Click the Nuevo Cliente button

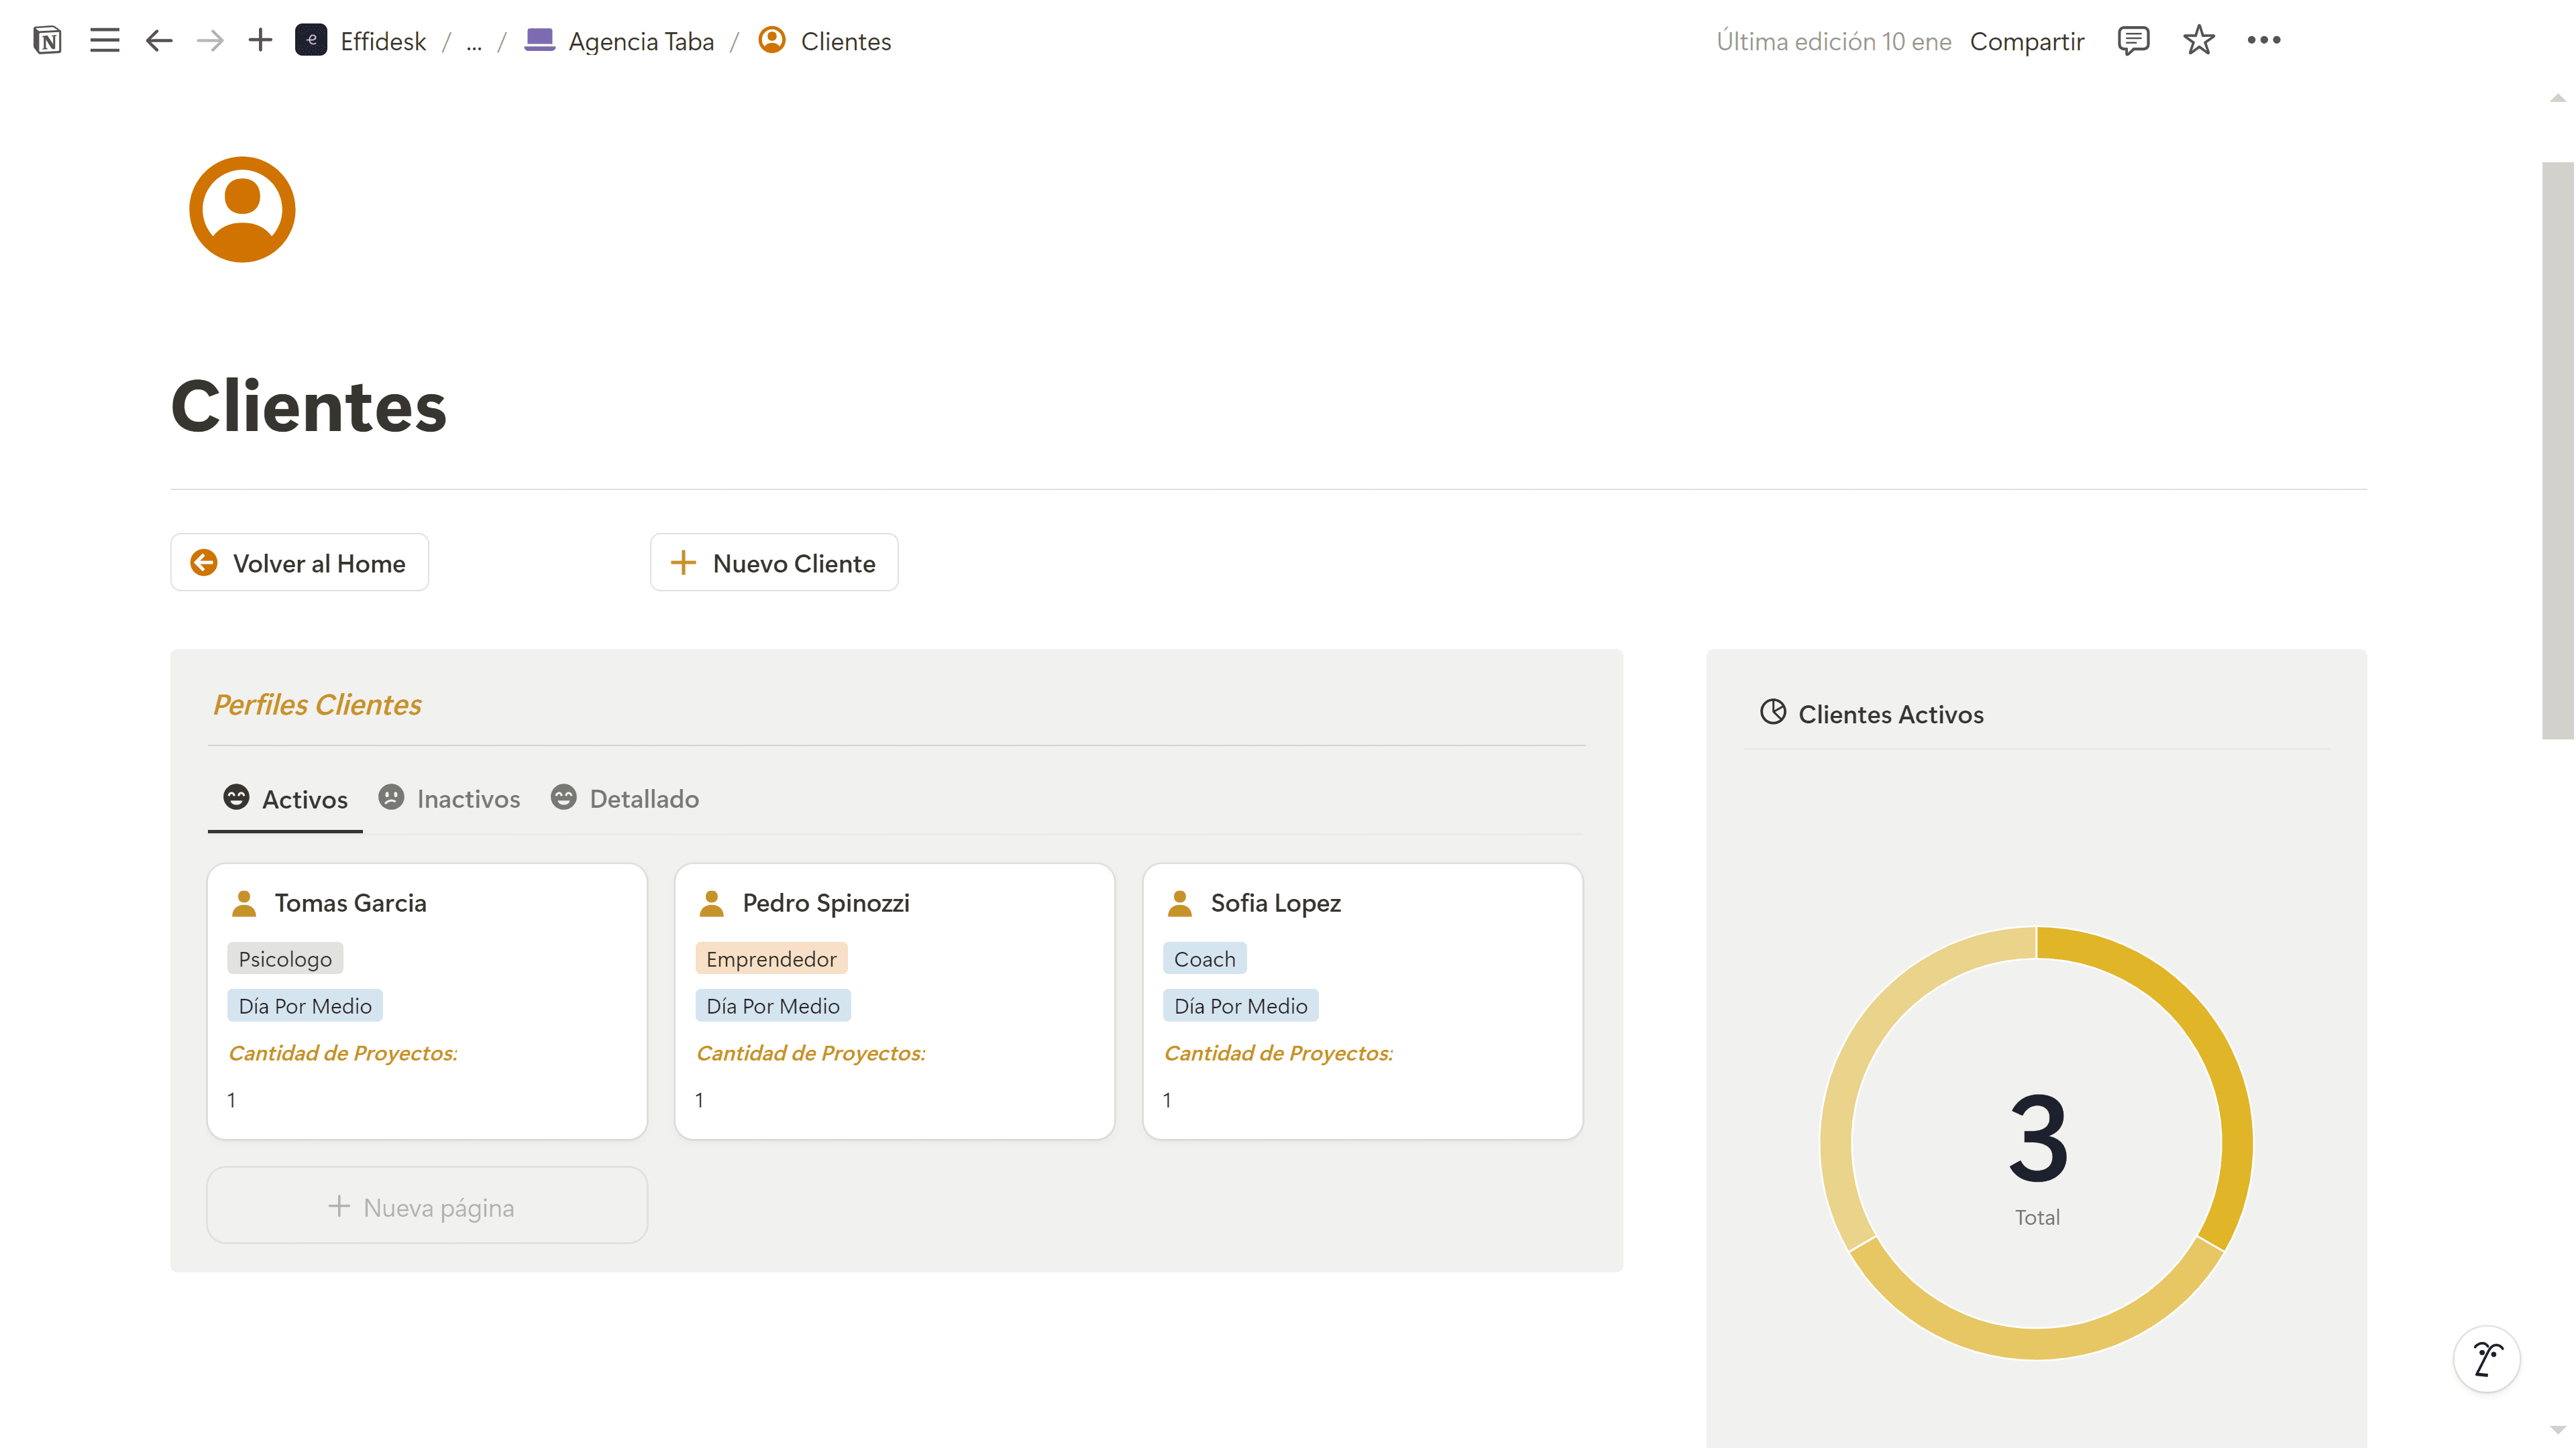click(774, 564)
